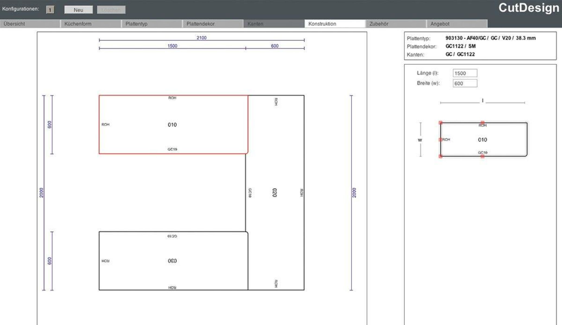562x325 pixels.
Task: Click the top-left red handle in preview
Action: [440, 123]
